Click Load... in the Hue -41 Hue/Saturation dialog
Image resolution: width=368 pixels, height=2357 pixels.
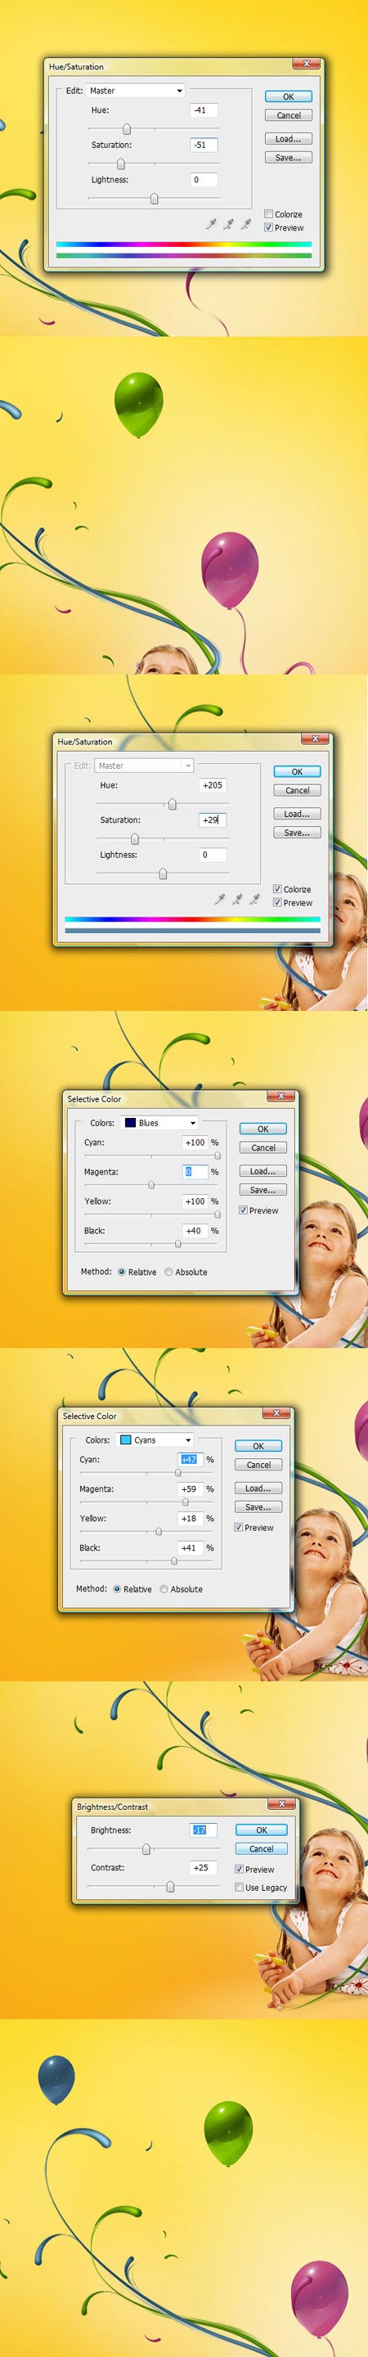point(289,139)
